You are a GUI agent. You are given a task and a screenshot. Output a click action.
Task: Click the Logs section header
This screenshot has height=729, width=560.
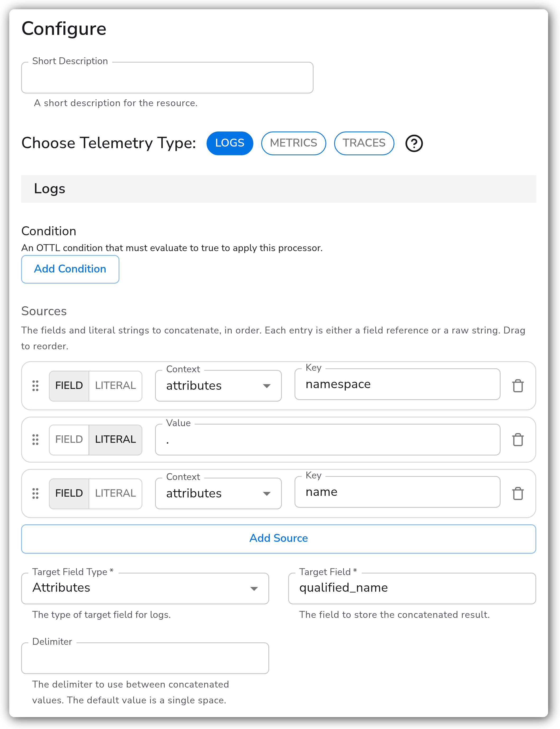(x=279, y=189)
